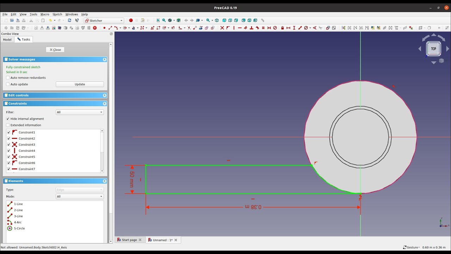Image resolution: width=451 pixels, height=254 pixels.
Task: Uncheck Hide internal alignment
Action: pos(8,119)
